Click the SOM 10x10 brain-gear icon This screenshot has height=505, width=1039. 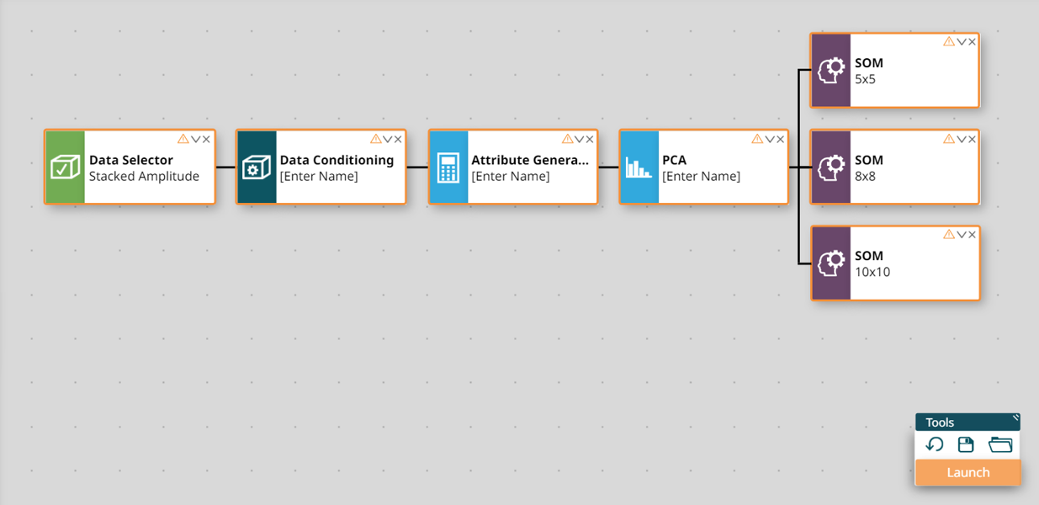point(830,263)
